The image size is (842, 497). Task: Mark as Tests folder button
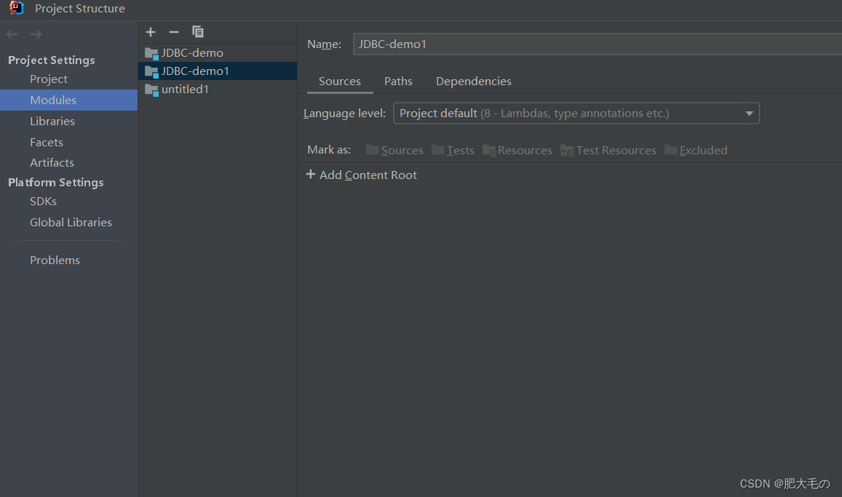(x=453, y=151)
